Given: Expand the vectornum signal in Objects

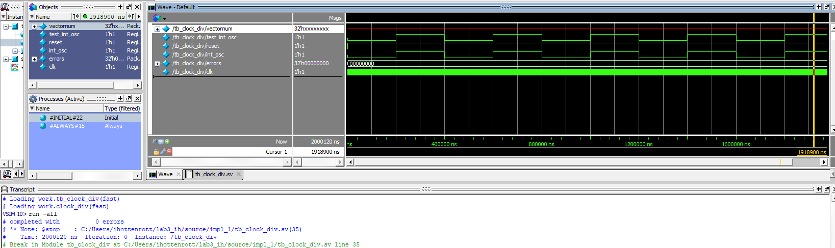Looking at the screenshot, I should click(34, 26).
